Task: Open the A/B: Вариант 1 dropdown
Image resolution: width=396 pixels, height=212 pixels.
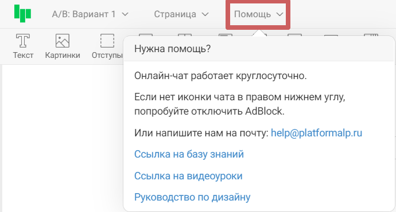Action: point(90,14)
